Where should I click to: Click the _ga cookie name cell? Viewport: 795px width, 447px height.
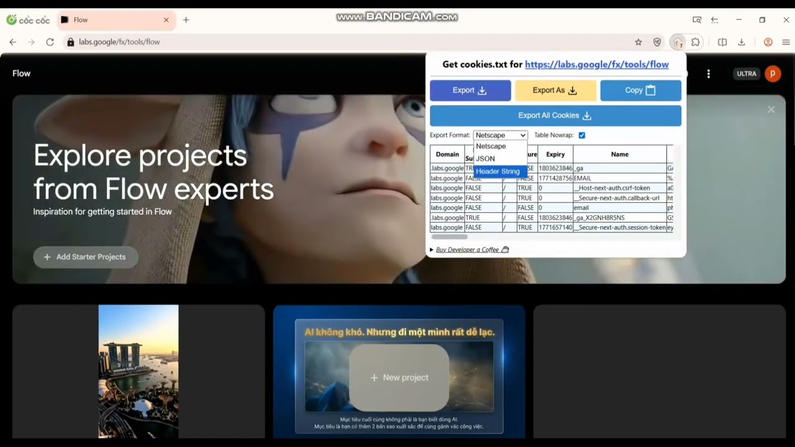tap(619, 168)
